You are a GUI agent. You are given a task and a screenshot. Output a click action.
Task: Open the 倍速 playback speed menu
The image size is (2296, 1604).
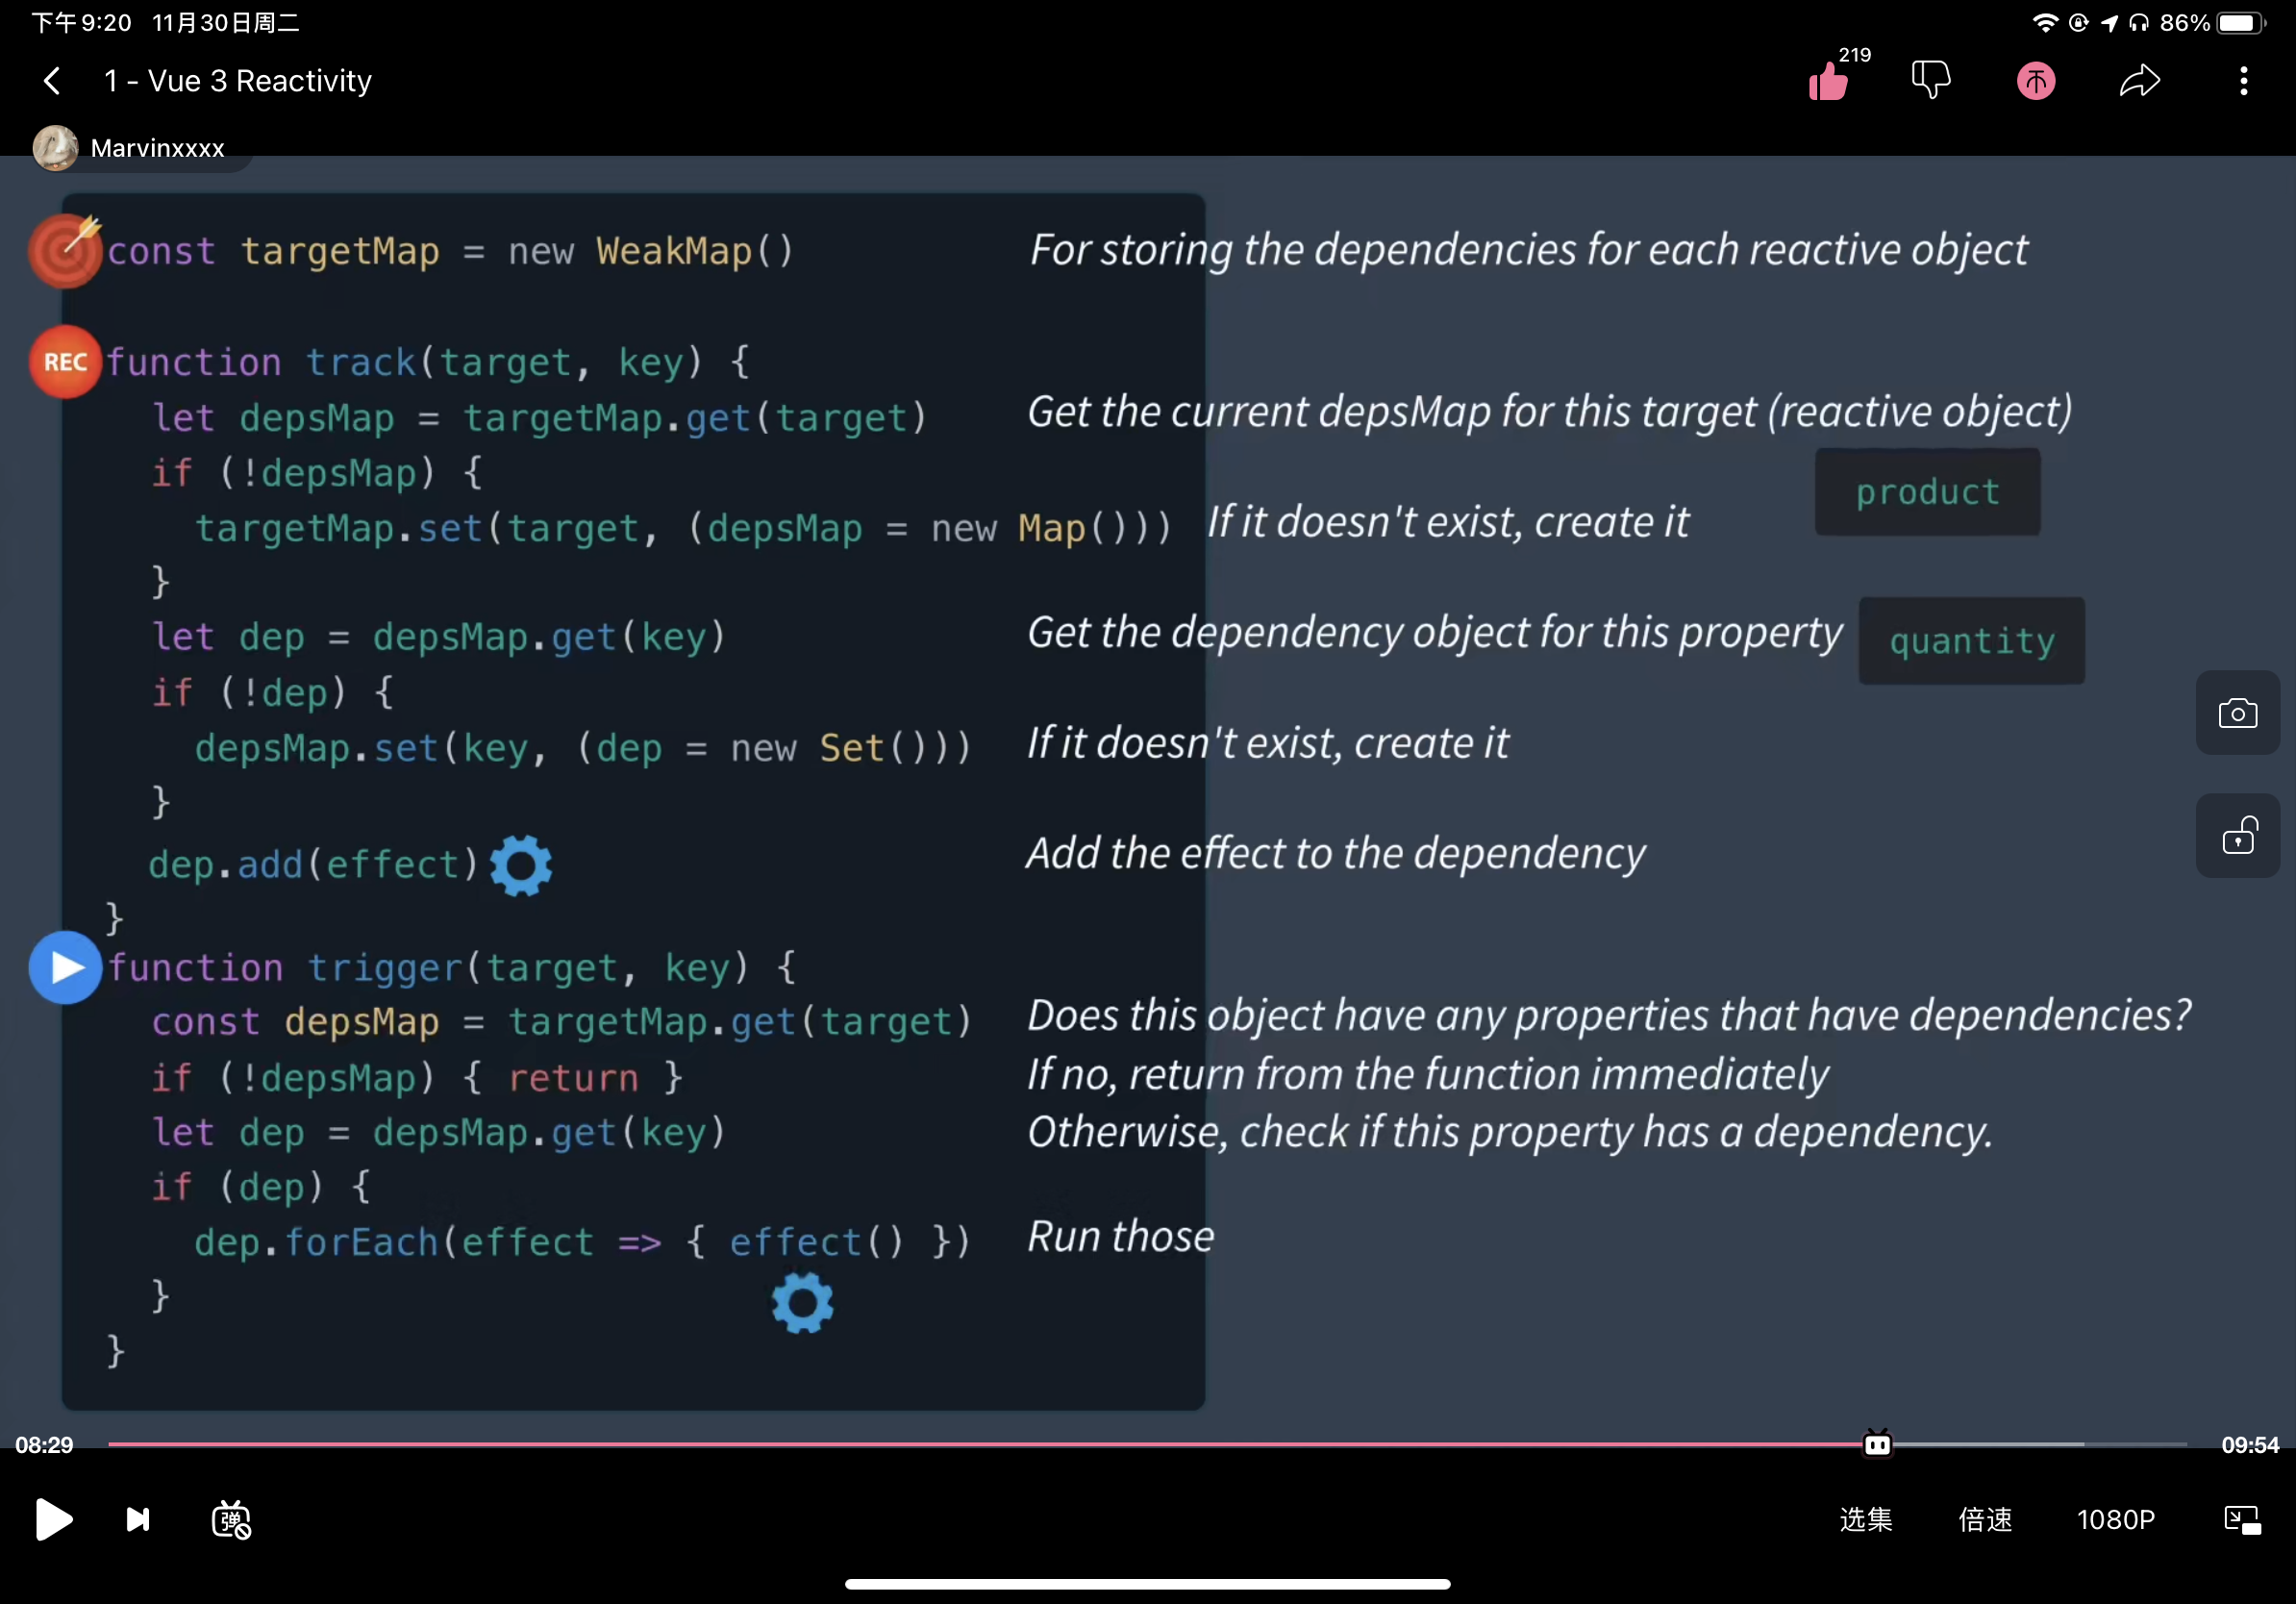coord(1985,1519)
